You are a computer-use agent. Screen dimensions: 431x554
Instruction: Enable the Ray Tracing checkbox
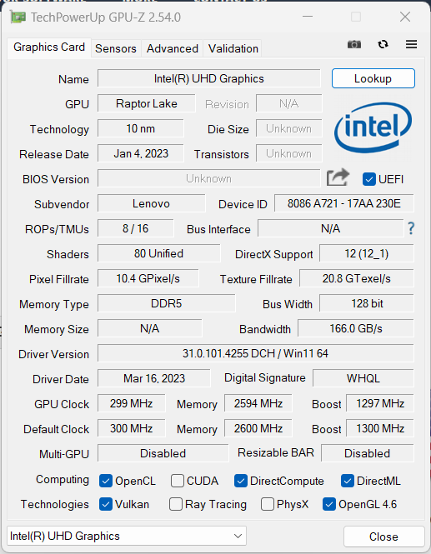(176, 504)
